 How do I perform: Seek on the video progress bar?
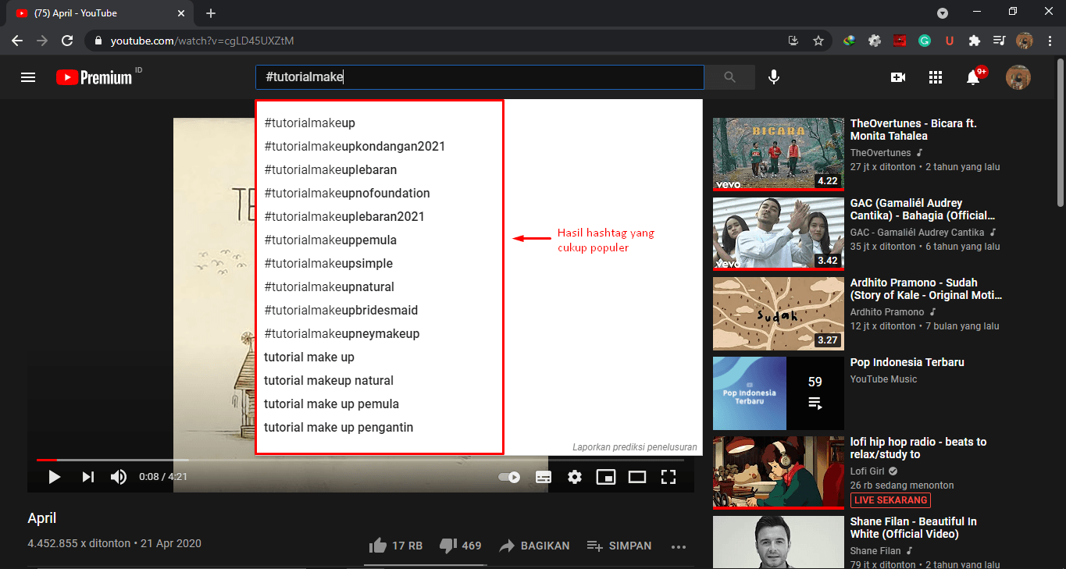[360, 460]
